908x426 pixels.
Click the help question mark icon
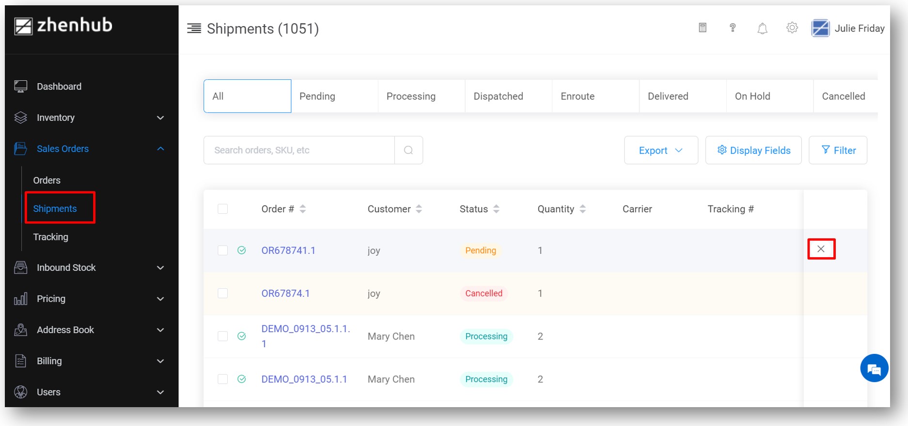coord(733,28)
